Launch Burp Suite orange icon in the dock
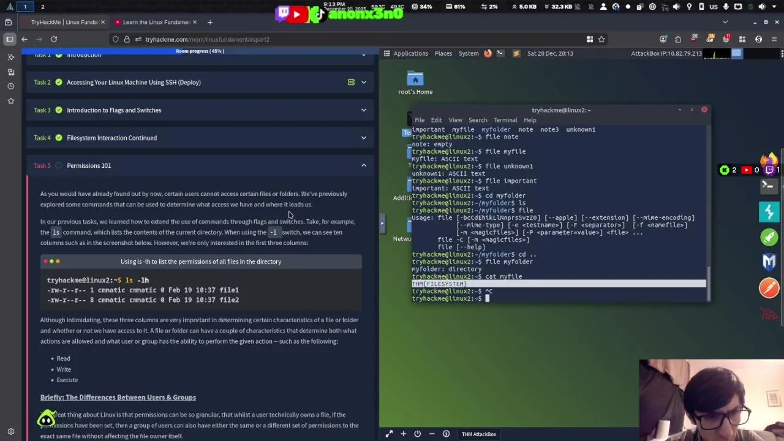This screenshot has width=784, height=441. click(x=769, y=287)
